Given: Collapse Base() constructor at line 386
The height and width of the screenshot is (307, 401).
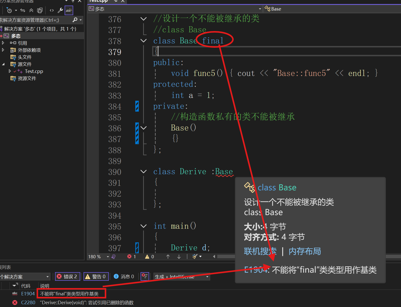Looking at the screenshot, I should (x=143, y=128).
